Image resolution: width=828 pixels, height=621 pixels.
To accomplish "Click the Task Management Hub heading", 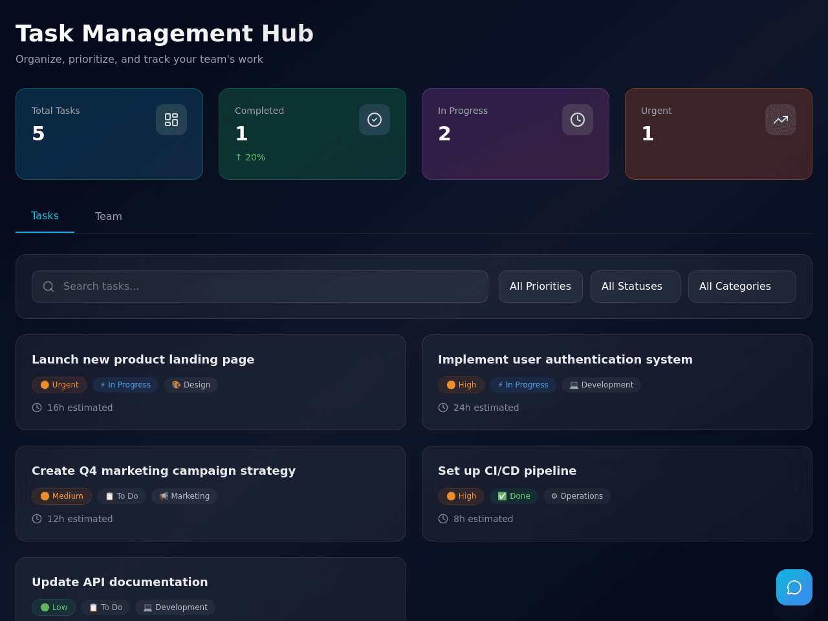I will click(x=165, y=33).
